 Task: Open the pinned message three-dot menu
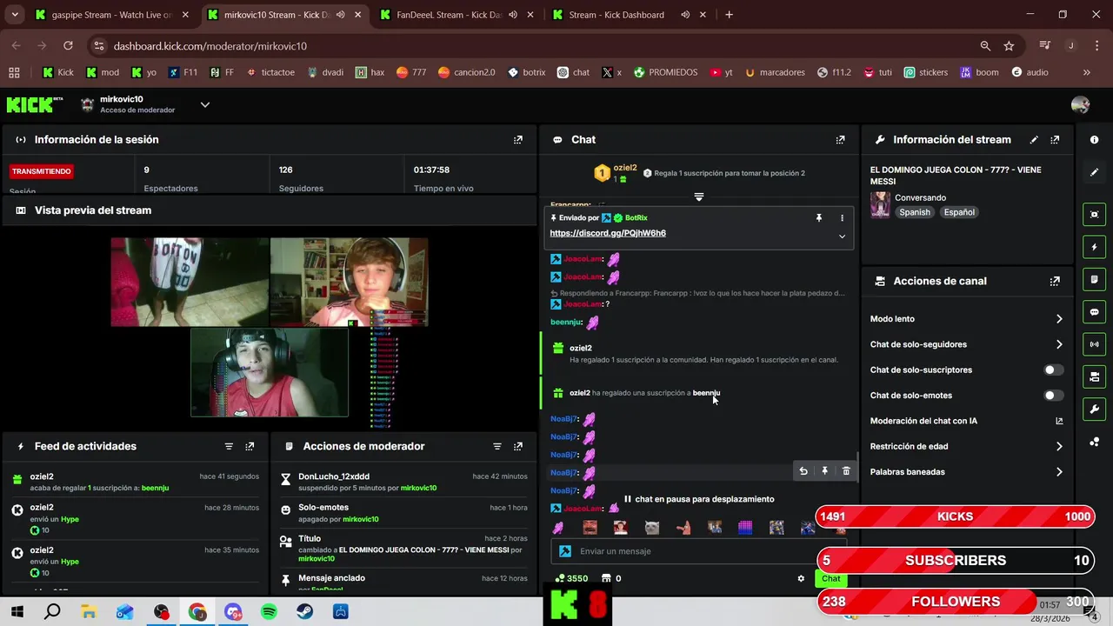(x=842, y=218)
